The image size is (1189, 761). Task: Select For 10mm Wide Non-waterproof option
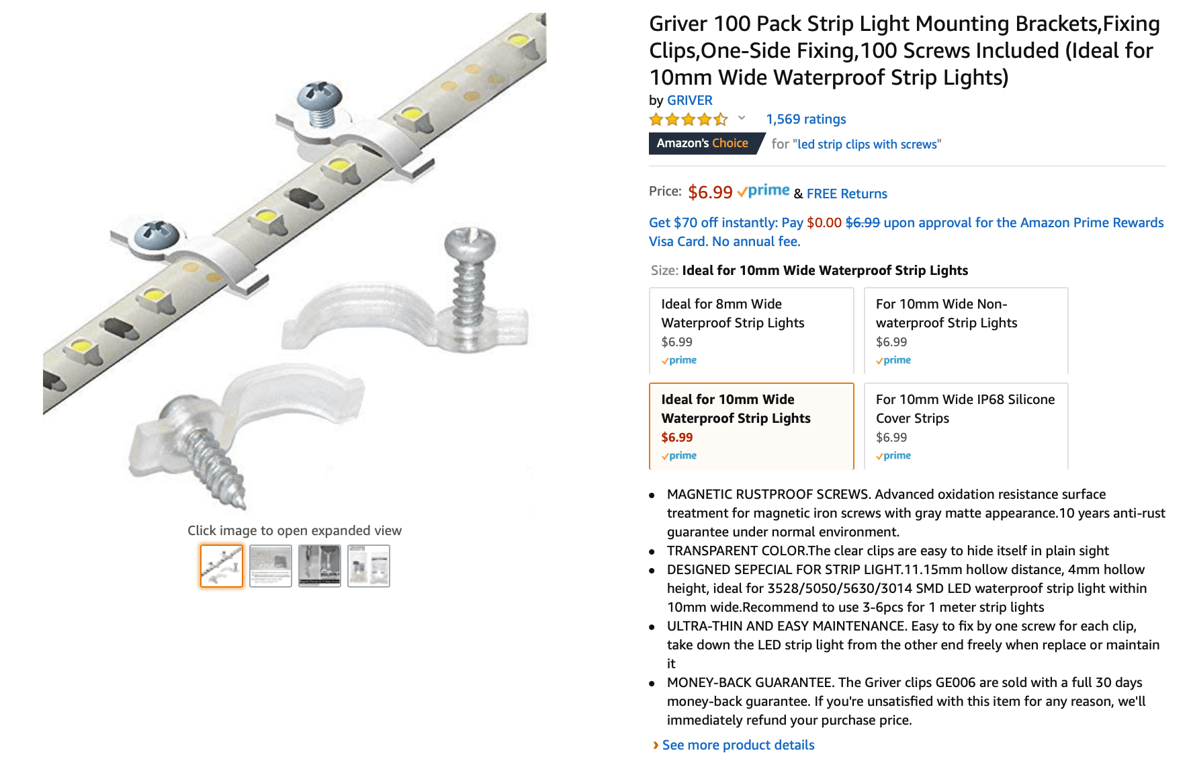tap(966, 331)
